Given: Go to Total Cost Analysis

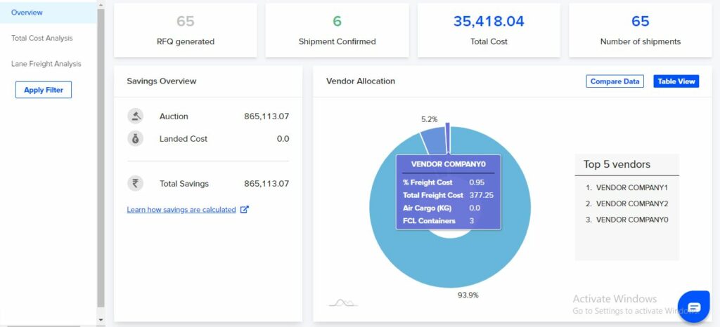Looking at the screenshot, I should tap(42, 38).
